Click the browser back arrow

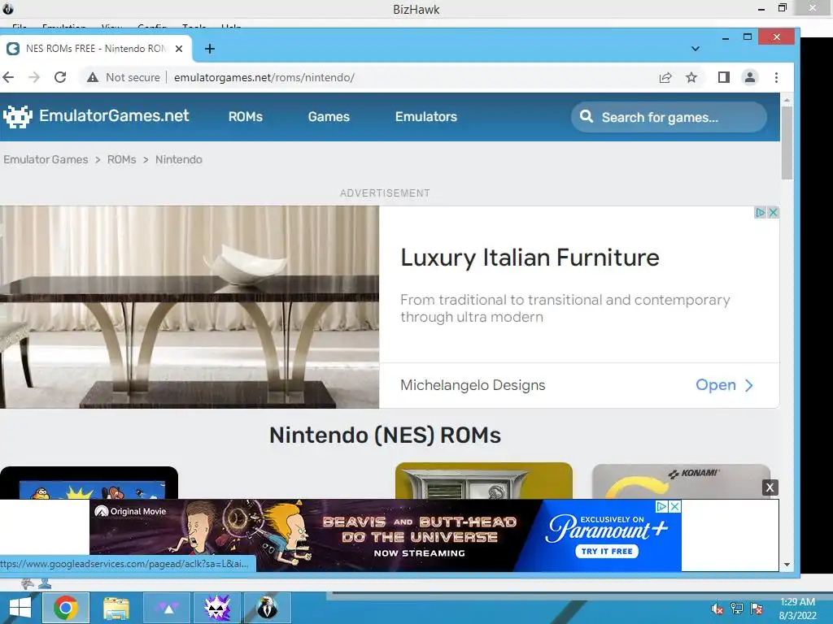click(8, 77)
